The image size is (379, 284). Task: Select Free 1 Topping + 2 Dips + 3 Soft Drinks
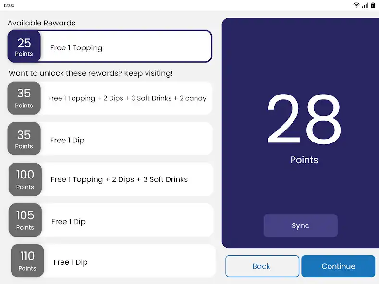point(111,179)
